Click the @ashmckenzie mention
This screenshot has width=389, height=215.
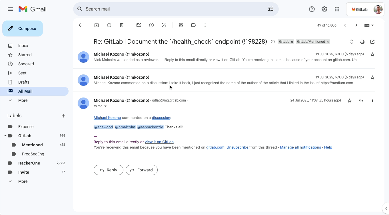tap(150, 127)
